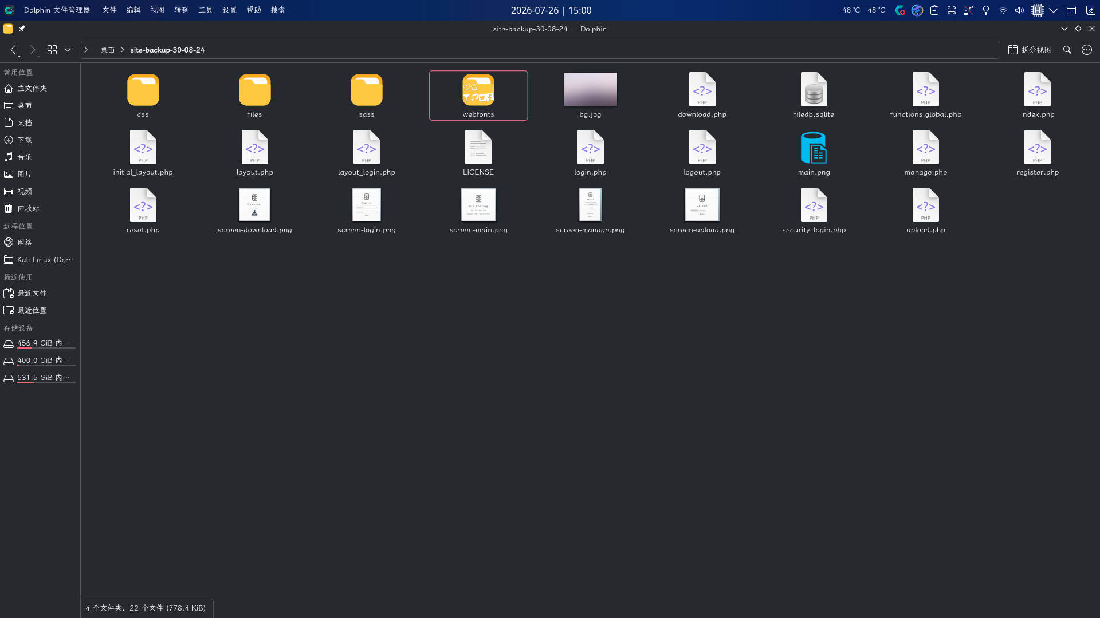The width and height of the screenshot is (1100, 618).
Task: Open the webfonts folder
Action: click(x=478, y=96)
